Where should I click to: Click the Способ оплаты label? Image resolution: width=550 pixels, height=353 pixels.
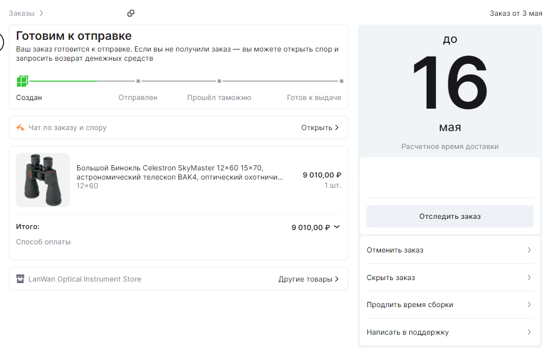coord(43,242)
